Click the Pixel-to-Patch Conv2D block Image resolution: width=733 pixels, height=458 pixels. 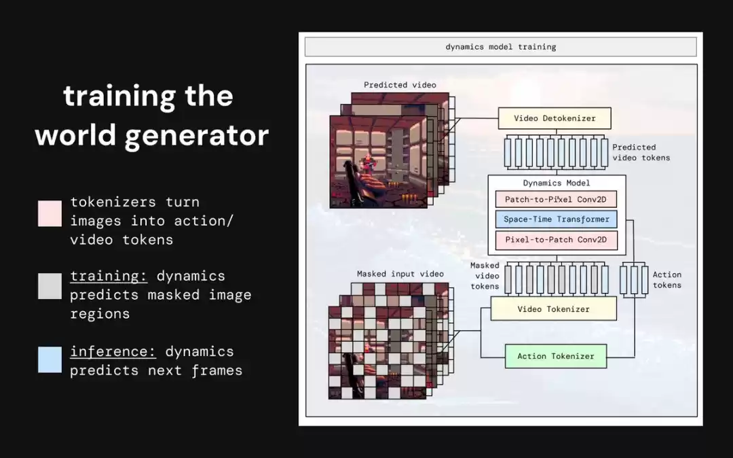(x=556, y=239)
